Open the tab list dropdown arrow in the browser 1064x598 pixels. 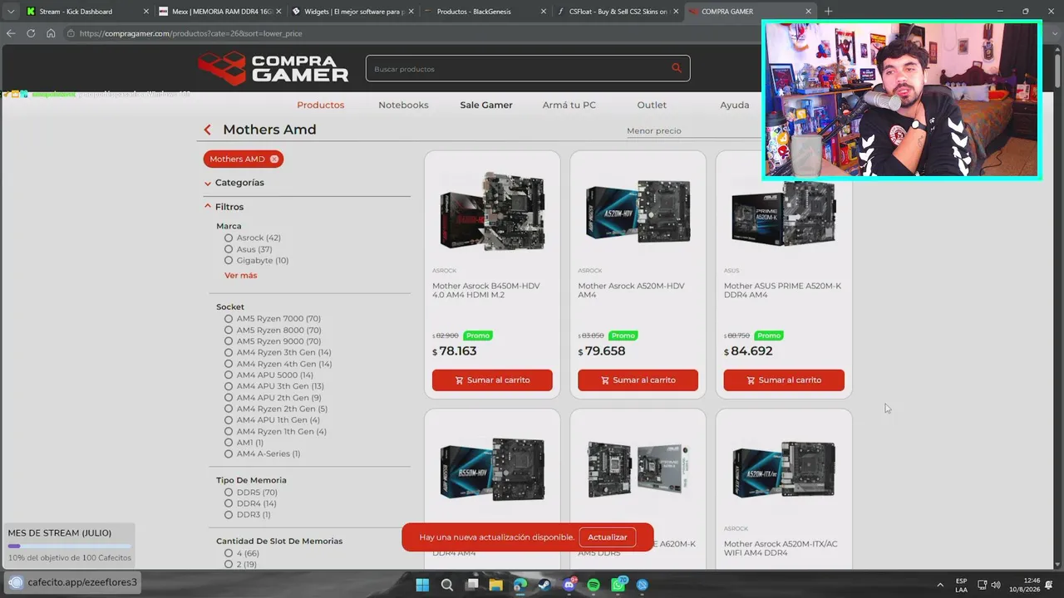pyautogui.click(x=10, y=12)
